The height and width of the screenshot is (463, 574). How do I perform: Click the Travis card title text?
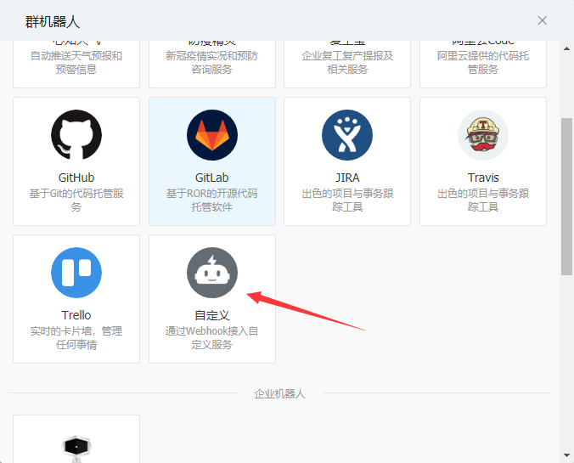point(483,178)
